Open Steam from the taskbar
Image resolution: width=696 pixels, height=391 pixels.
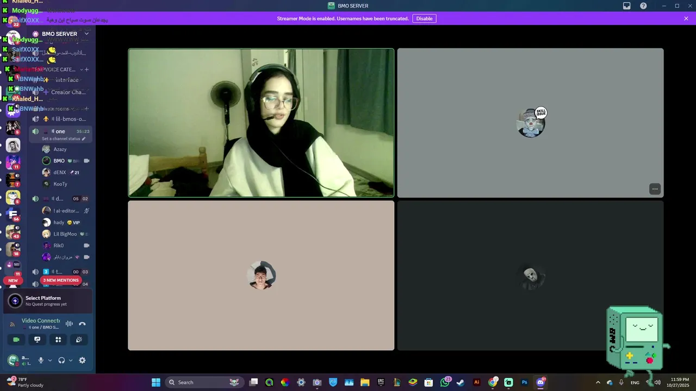(x=461, y=382)
